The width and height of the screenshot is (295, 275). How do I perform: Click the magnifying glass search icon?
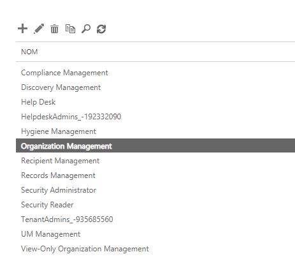(x=86, y=29)
